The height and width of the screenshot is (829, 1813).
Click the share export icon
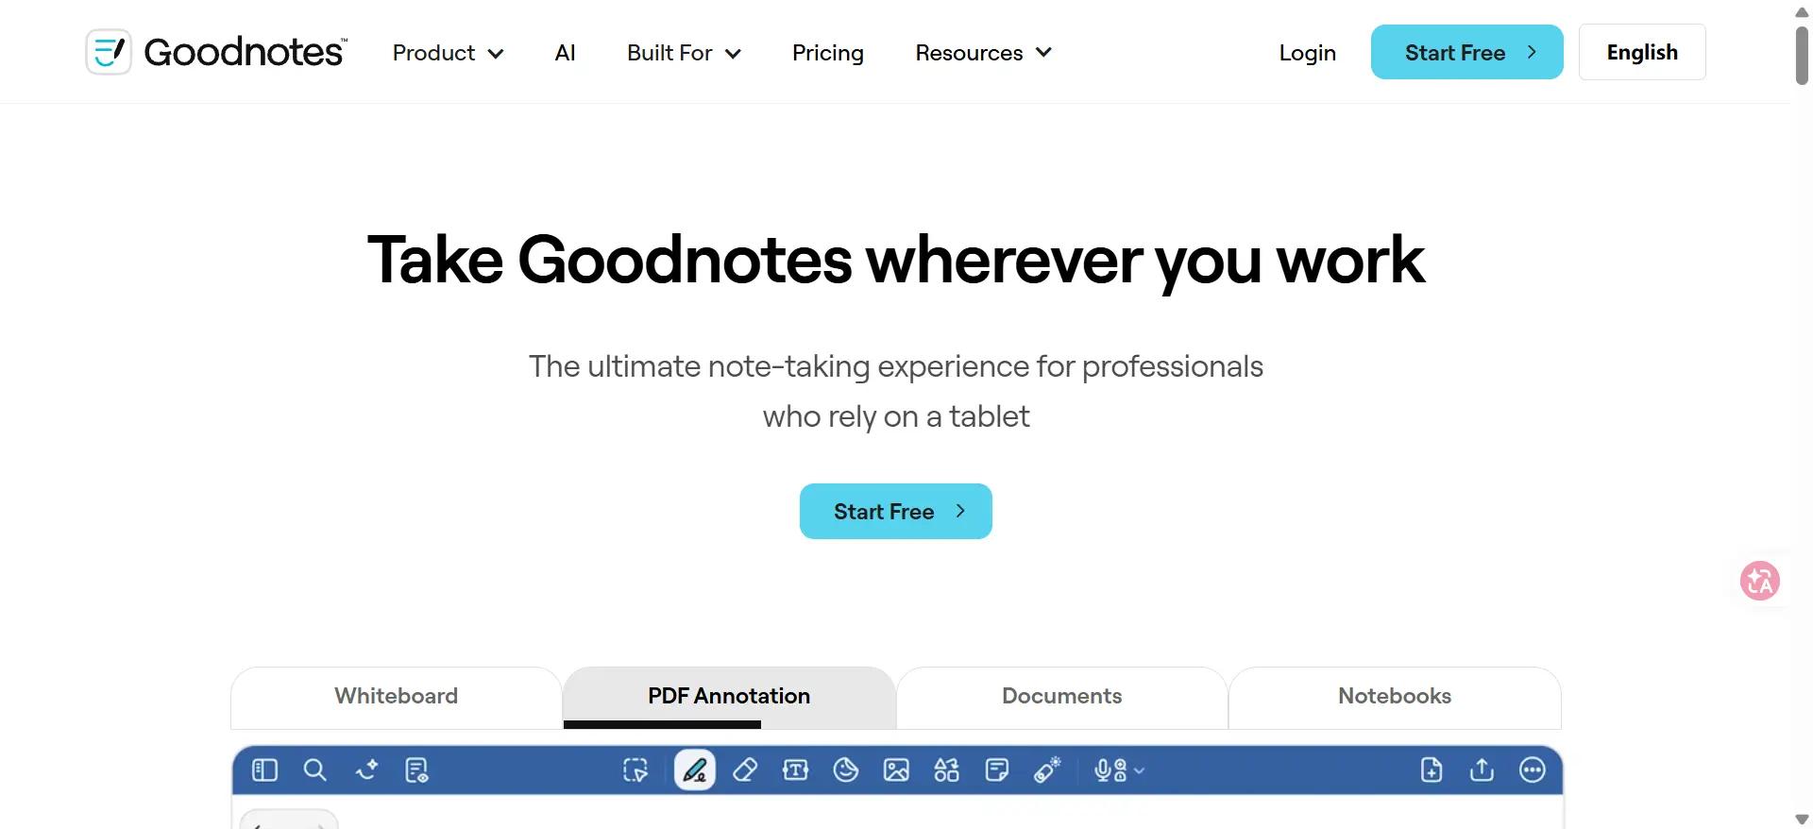[1482, 770]
